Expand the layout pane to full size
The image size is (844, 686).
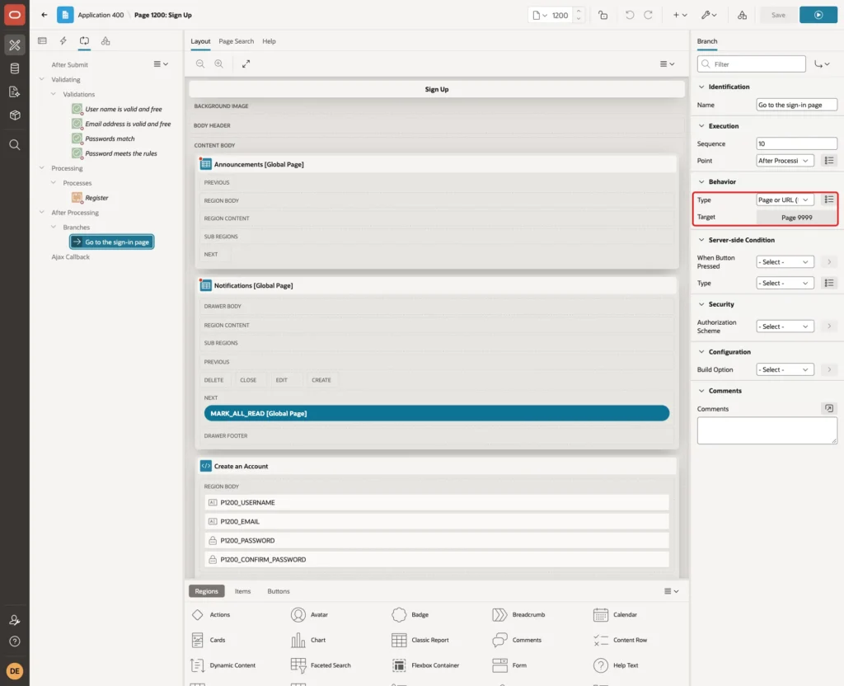click(246, 63)
